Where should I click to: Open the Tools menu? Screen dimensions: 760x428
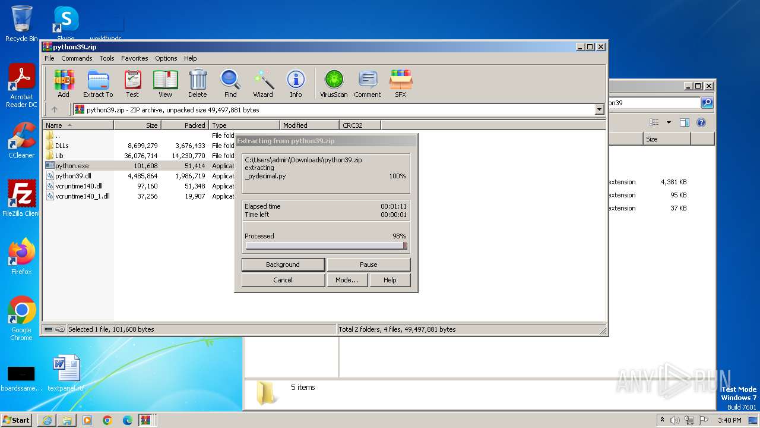(107, 58)
